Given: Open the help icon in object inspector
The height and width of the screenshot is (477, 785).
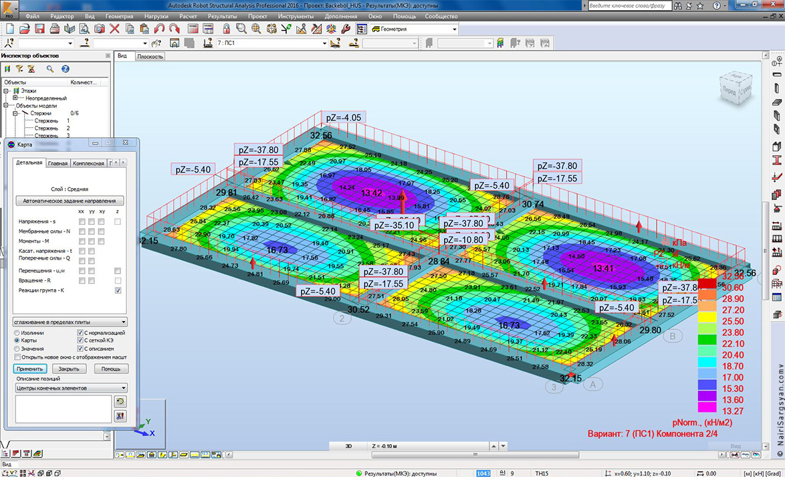Looking at the screenshot, I should [x=65, y=69].
